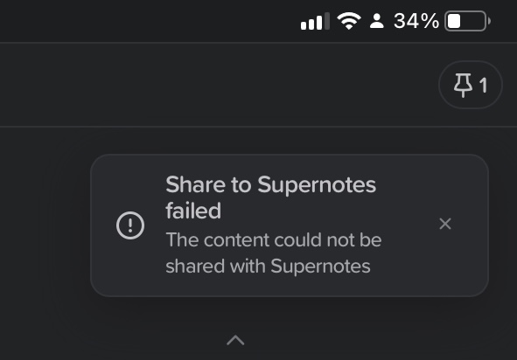
Task: Open the bottom drawer using chevron
Action: click(x=235, y=340)
